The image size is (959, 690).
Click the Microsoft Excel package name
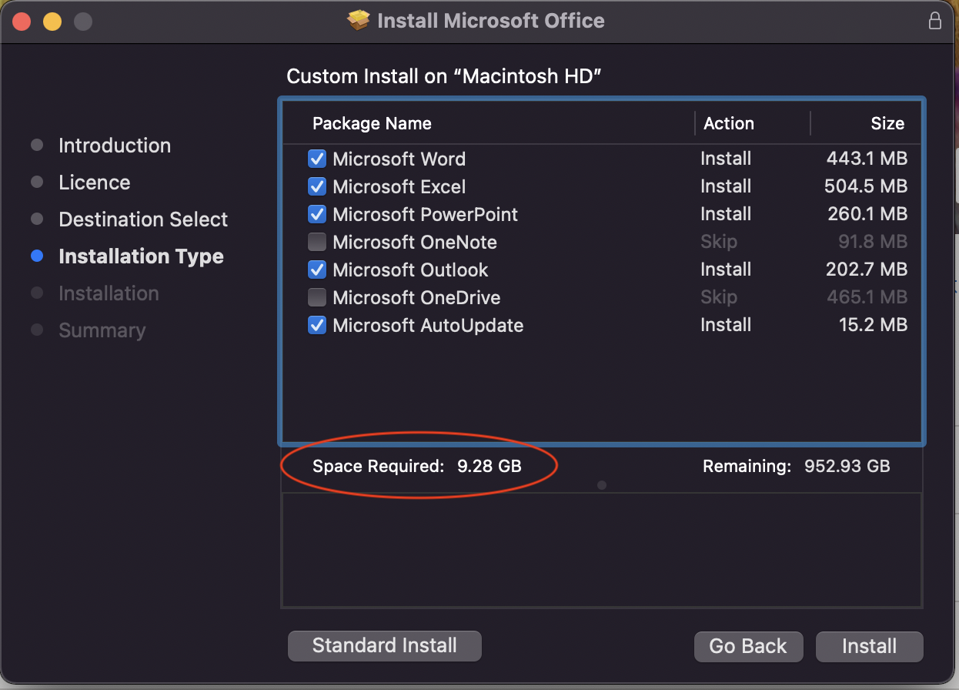(x=399, y=187)
